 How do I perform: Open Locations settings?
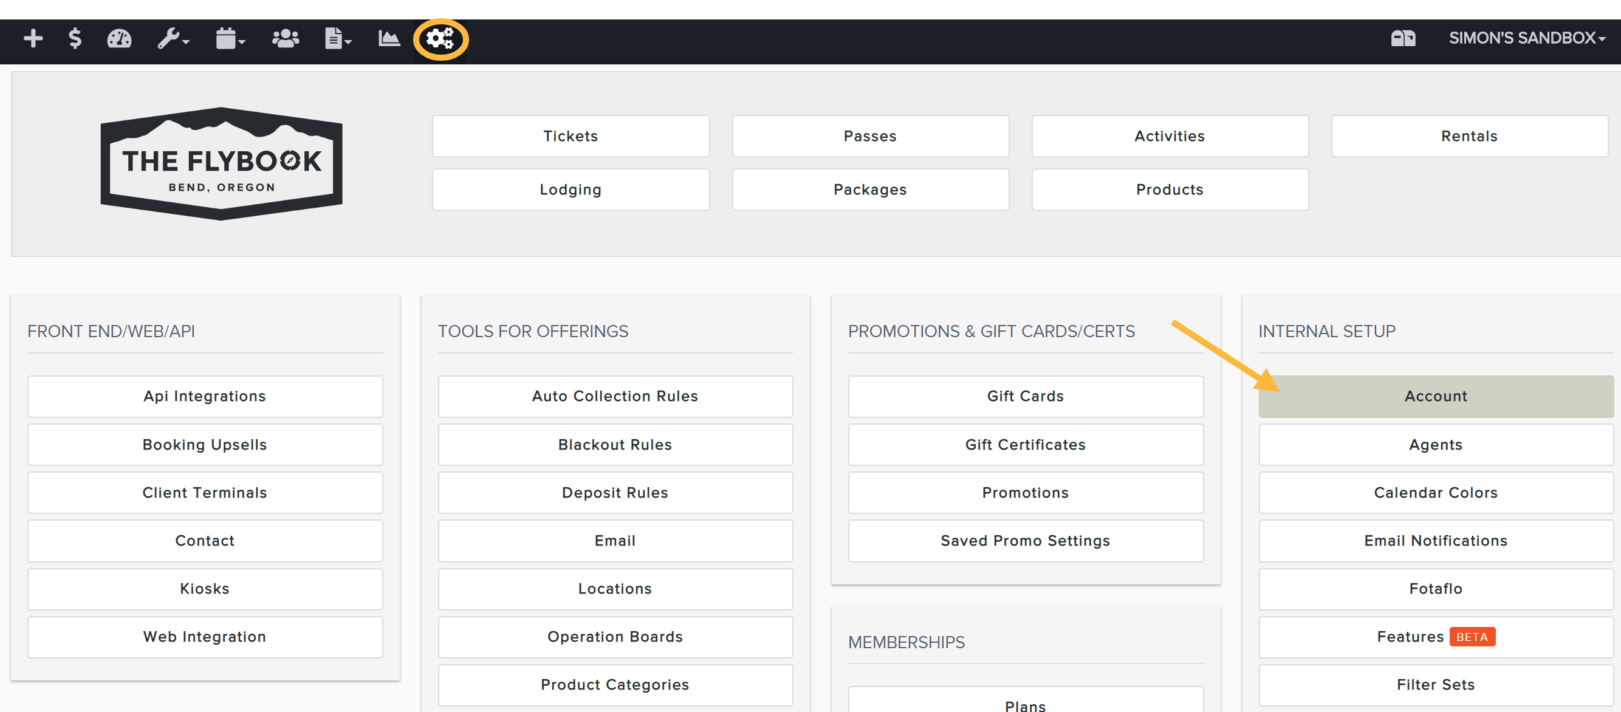click(615, 589)
